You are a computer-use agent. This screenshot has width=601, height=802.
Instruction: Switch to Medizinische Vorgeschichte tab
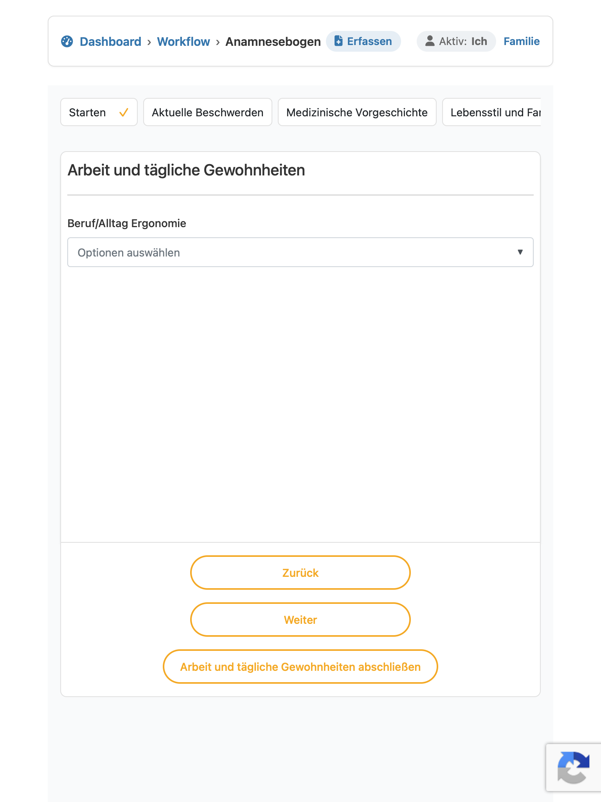click(357, 112)
